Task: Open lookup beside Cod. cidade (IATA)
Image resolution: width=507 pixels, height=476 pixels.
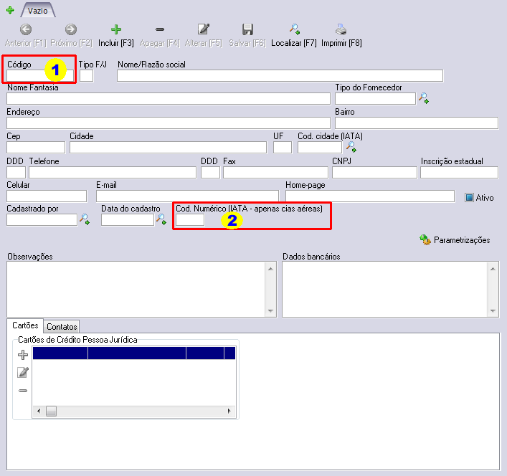Action: tap(351, 147)
